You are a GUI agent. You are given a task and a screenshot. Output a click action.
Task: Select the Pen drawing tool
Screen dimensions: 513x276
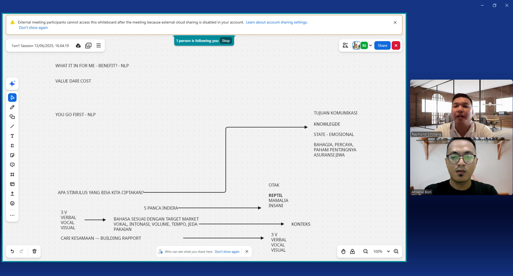(12, 107)
